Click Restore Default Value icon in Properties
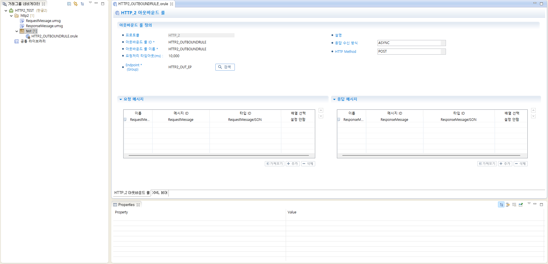The width and height of the screenshot is (548, 264). [514, 205]
